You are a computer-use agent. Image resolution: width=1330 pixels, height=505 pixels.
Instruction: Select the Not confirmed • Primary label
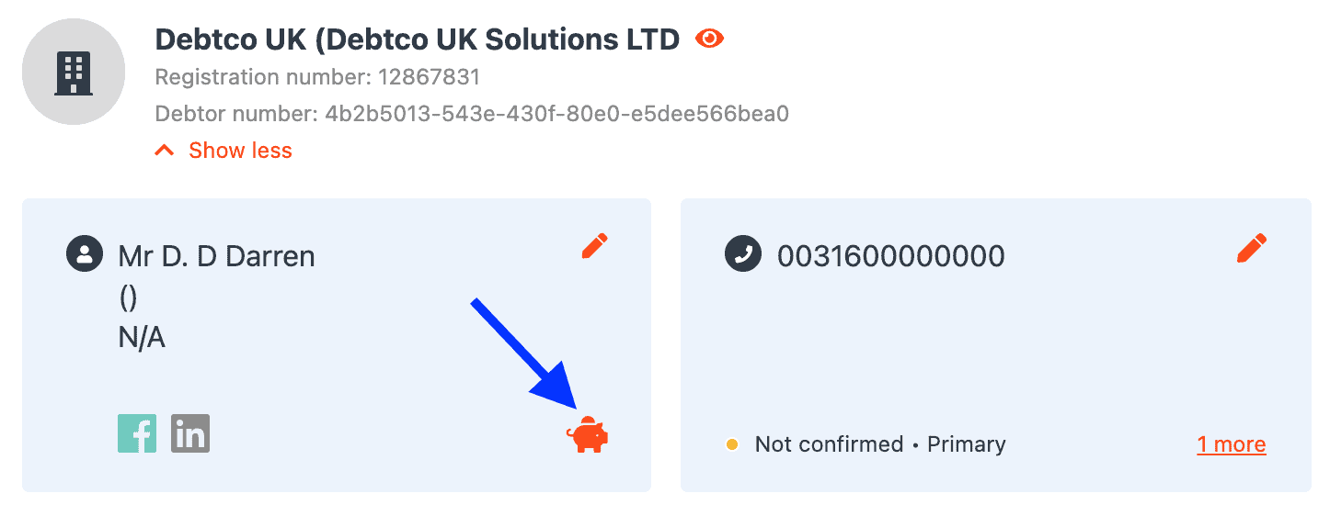tap(880, 444)
